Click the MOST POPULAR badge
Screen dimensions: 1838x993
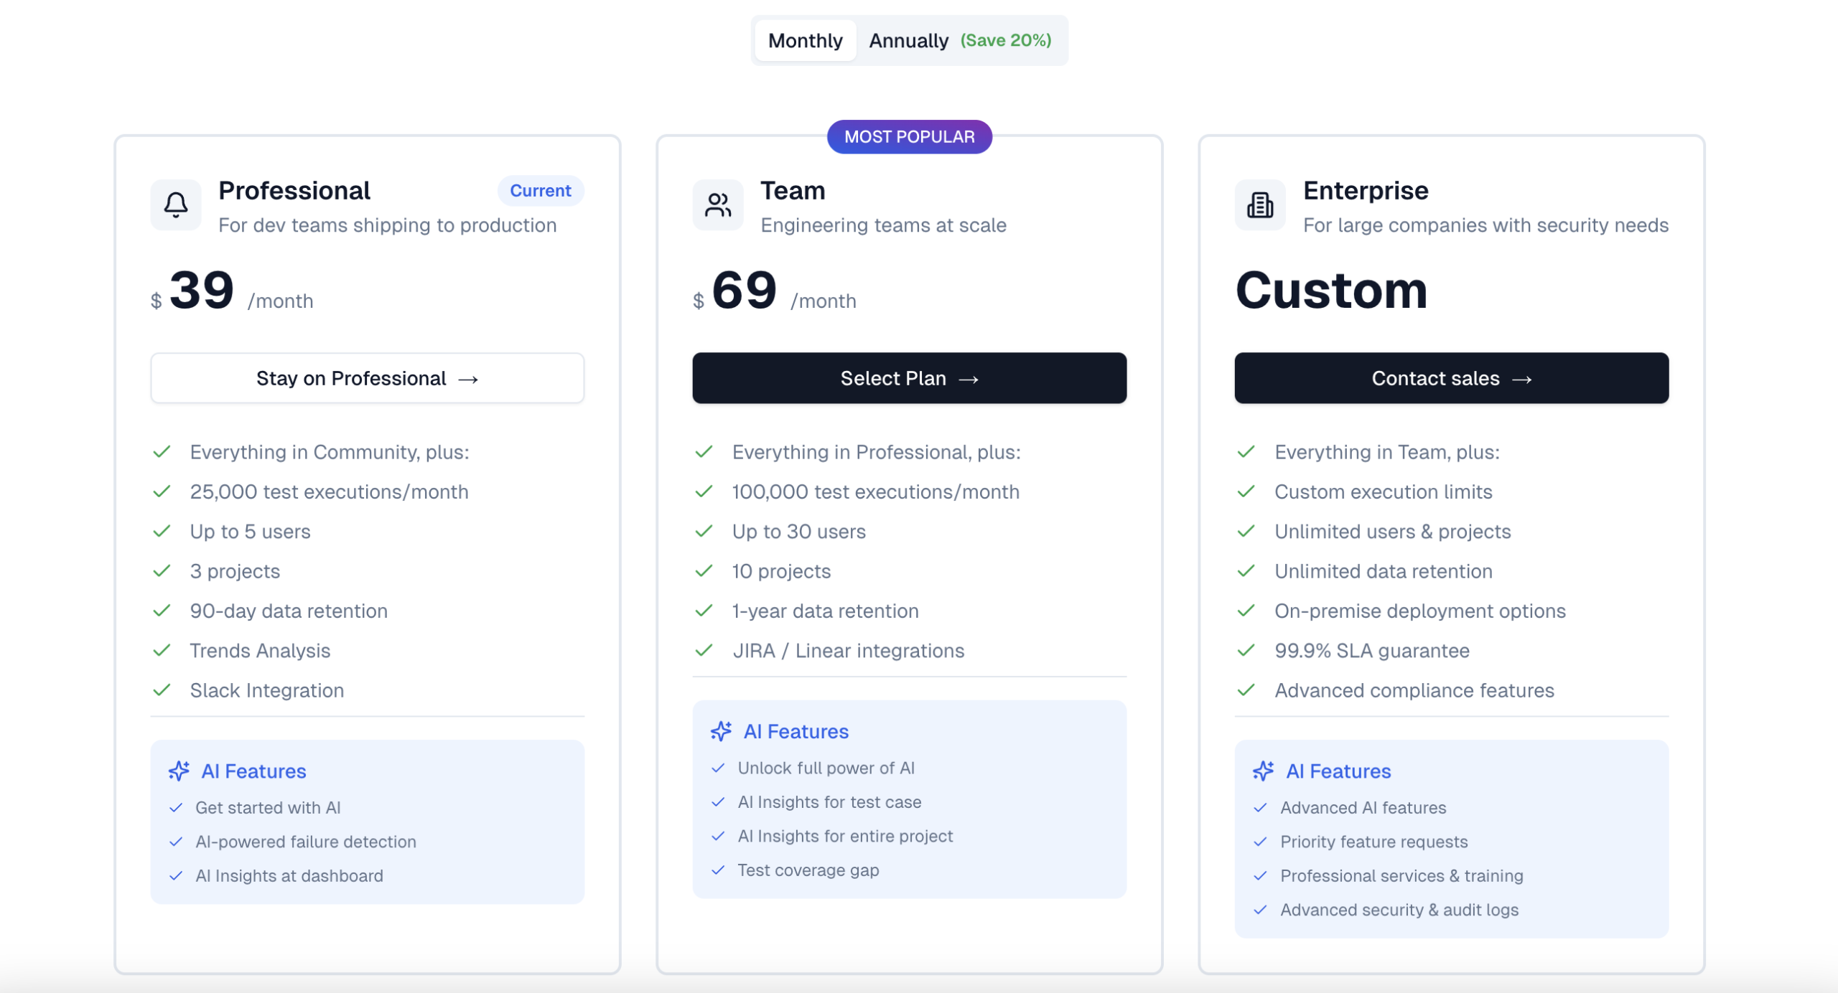[x=909, y=137]
